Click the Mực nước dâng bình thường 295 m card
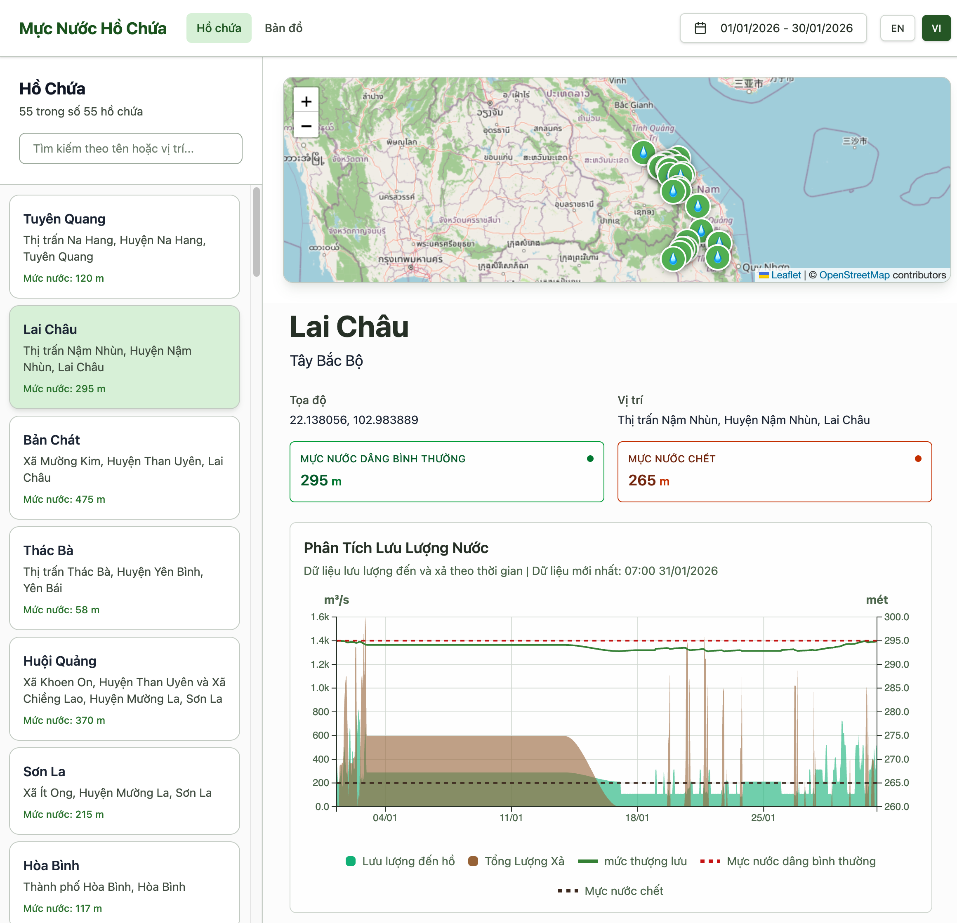 pyautogui.click(x=447, y=471)
